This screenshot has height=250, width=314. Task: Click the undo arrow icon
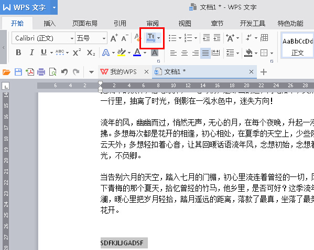point(64,72)
